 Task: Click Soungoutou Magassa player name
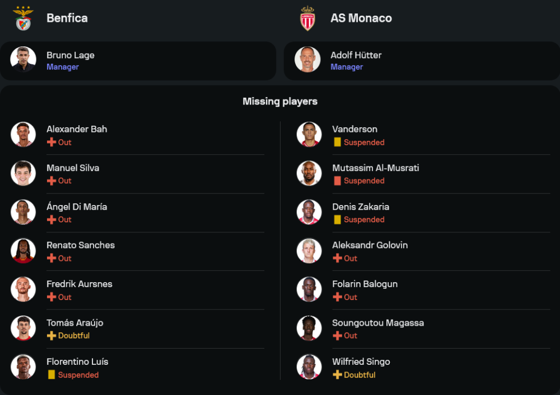(x=378, y=323)
